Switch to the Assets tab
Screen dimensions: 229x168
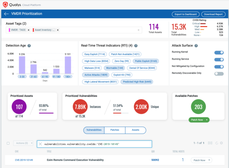coord(135,130)
